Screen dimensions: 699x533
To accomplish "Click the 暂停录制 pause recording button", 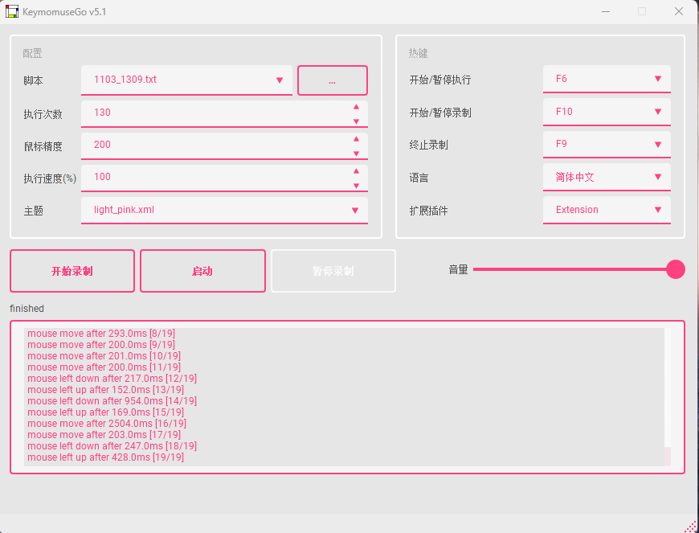I will point(333,271).
